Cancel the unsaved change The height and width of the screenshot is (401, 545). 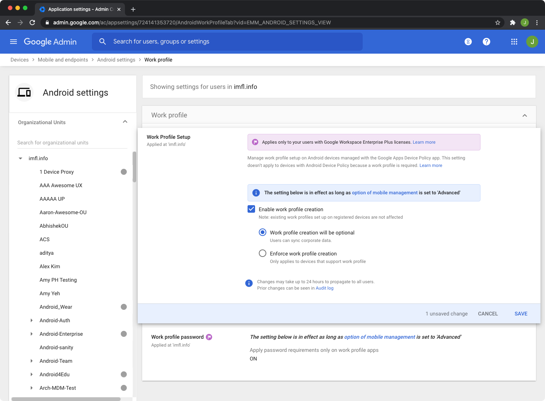pos(488,314)
